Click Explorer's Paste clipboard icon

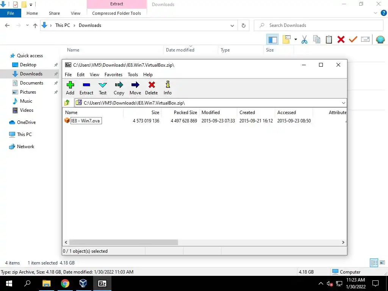coord(329,39)
